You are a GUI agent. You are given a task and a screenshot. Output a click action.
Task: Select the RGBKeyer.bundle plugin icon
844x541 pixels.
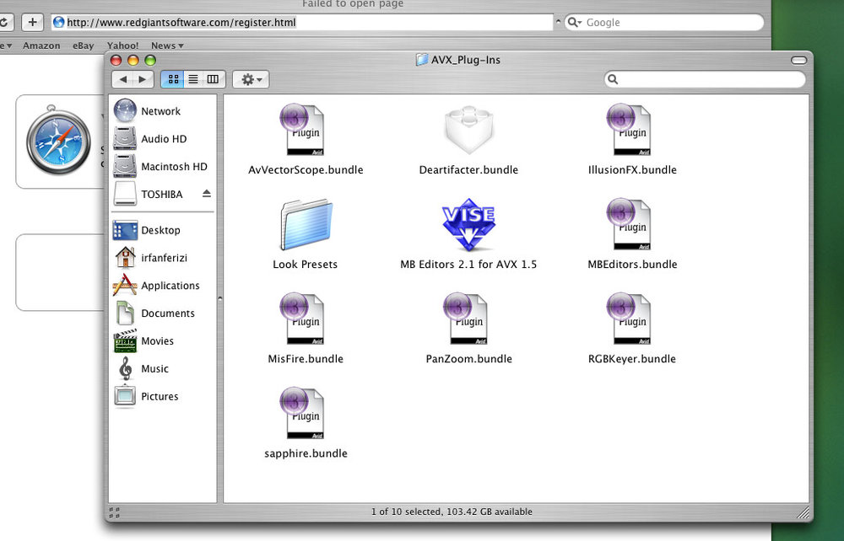(630, 319)
